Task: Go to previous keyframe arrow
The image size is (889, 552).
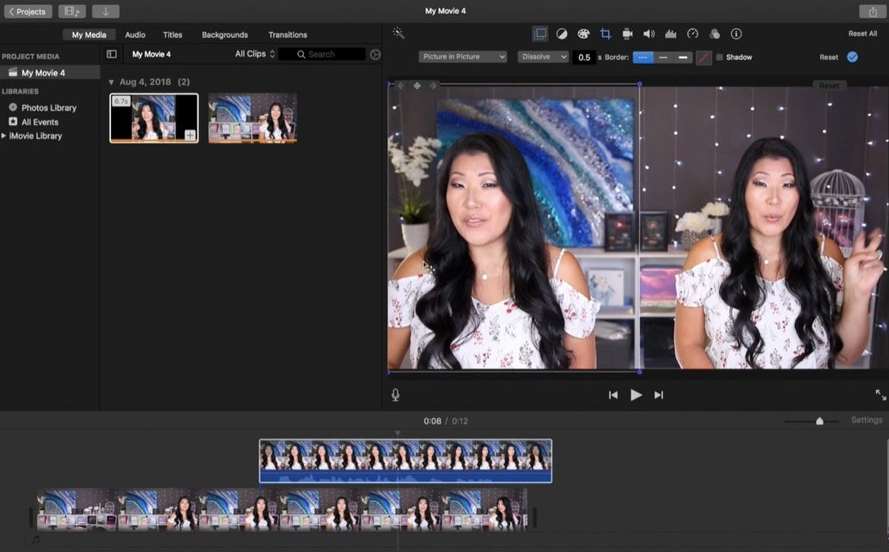Action: 401,86
